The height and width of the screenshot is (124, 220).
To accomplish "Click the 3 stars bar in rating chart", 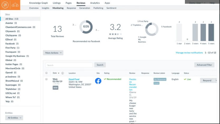I will (x=195, y=32).
